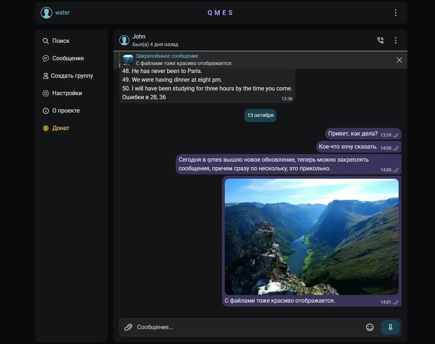
Task: Click sentence 50 about studying three hours
Action: point(207,88)
